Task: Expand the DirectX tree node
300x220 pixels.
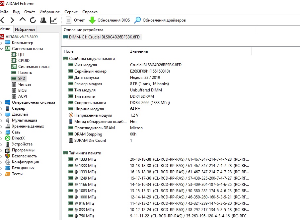Action: click(1, 138)
